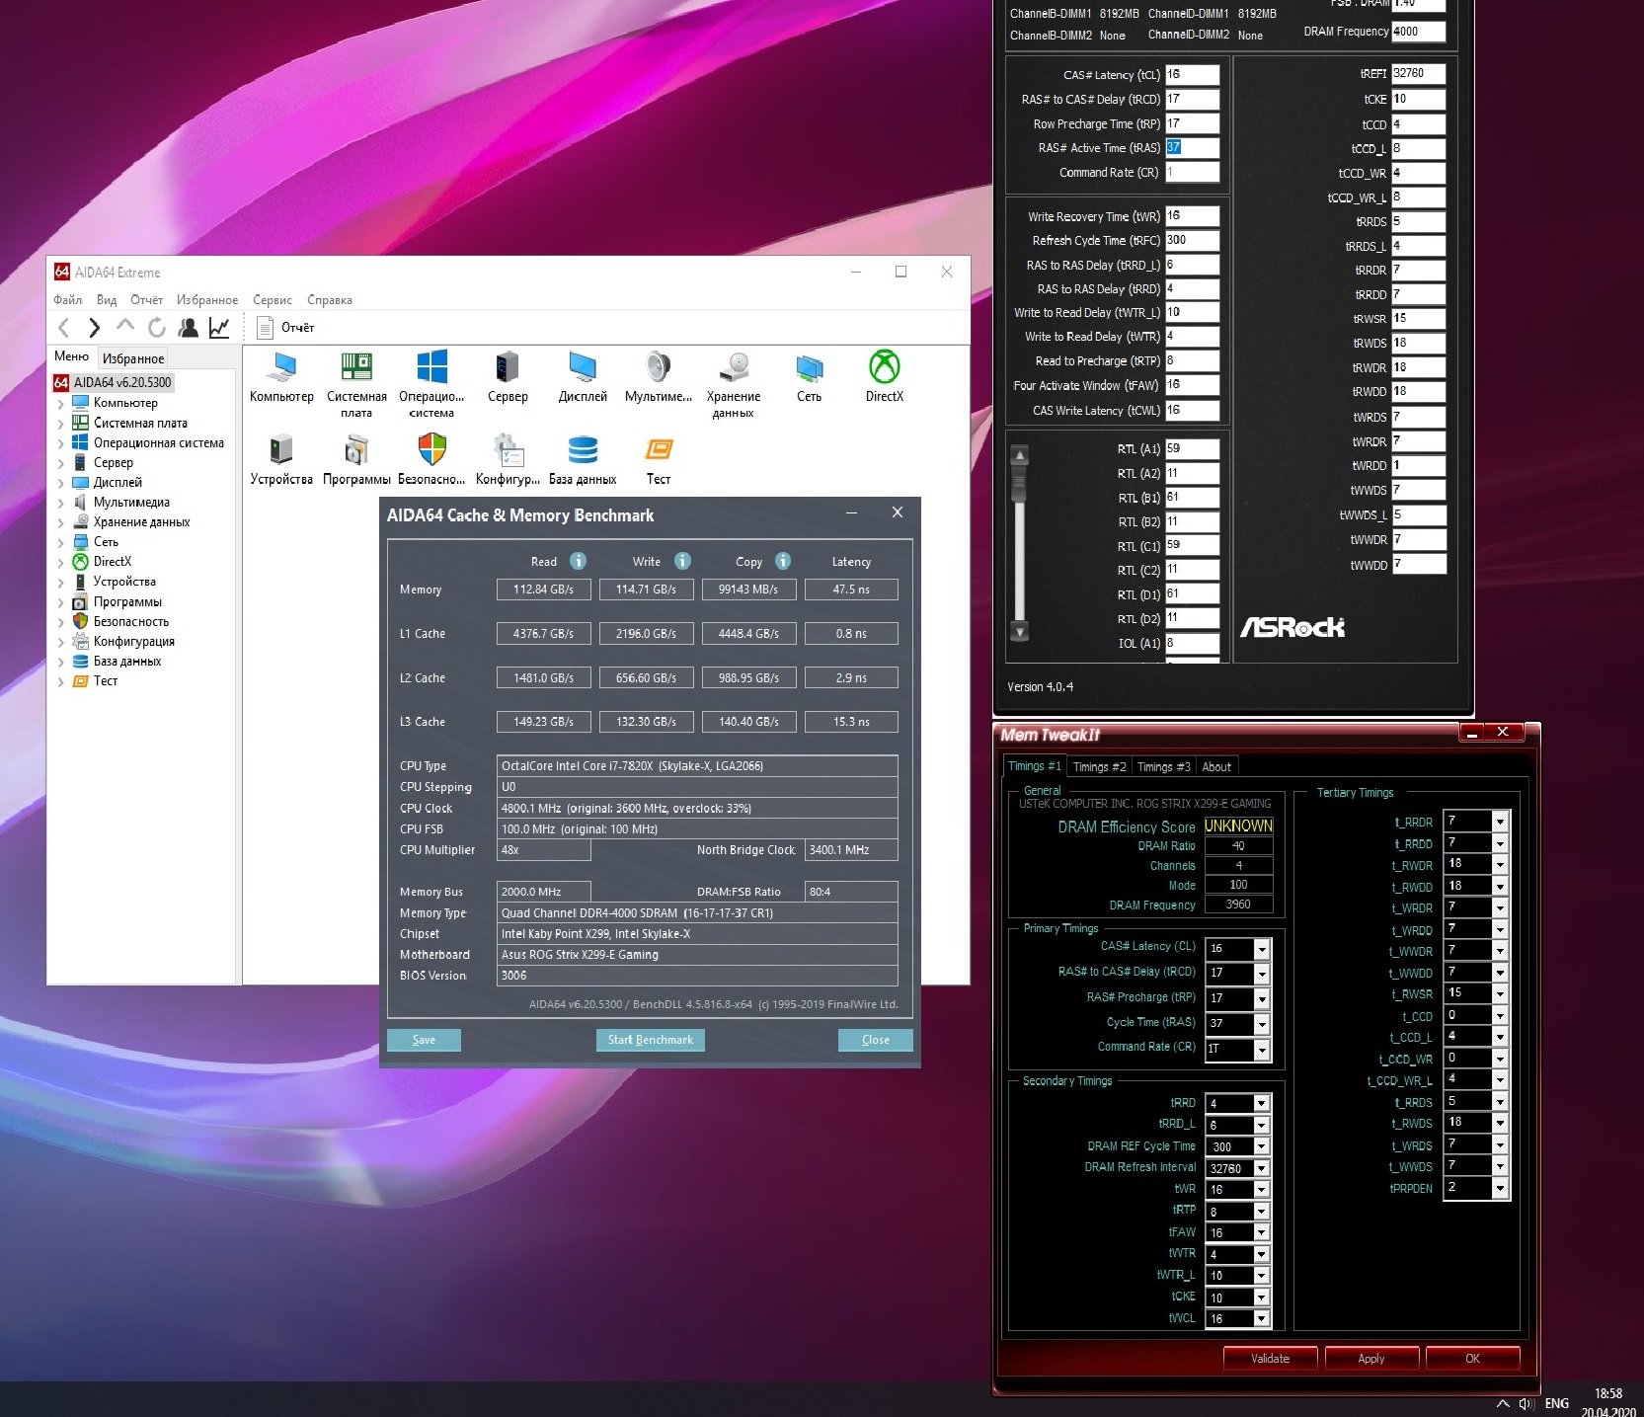Viewport: 1644px width, 1417px height.
Task: Open the Command Rate (CR) dropdown
Action: click(x=1261, y=1050)
